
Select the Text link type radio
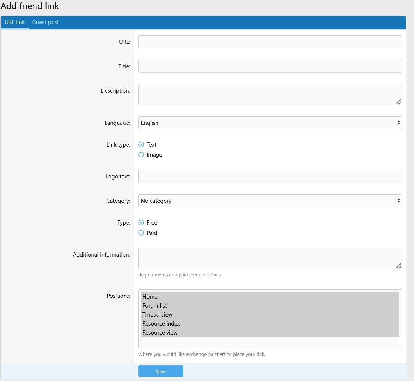coord(141,145)
